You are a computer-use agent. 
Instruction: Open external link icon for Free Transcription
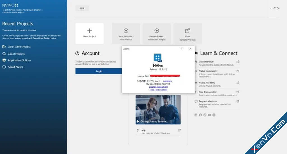click(x=238, y=92)
